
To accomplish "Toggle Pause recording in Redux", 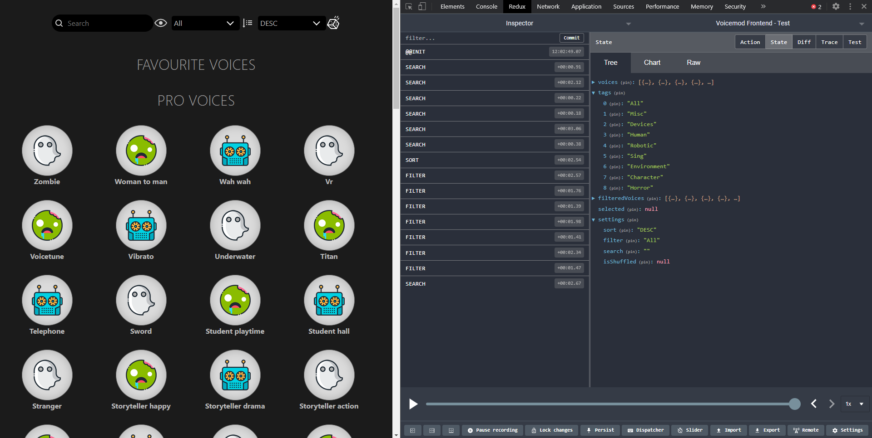I will click(x=493, y=430).
